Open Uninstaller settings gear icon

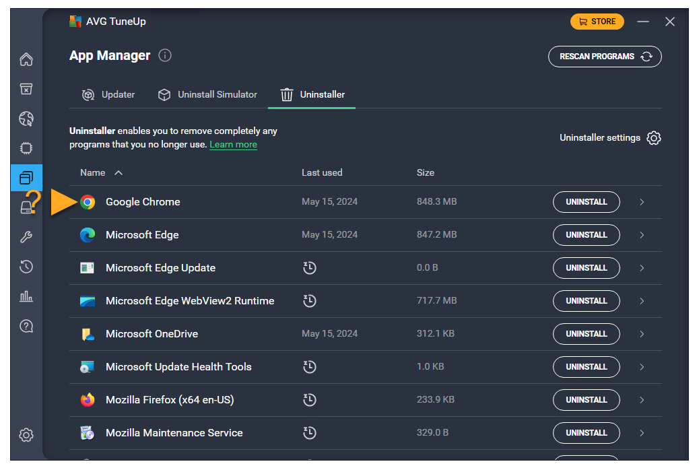(653, 138)
